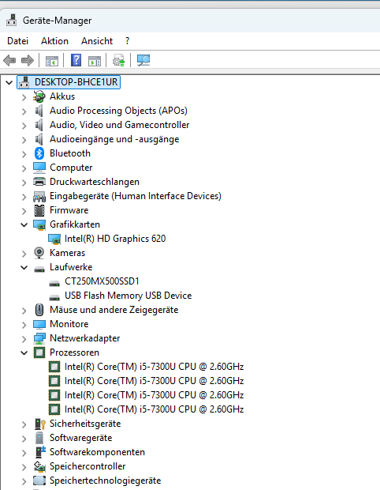Open the Aktion menu
The image size is (380, 490).
click(54, 41)
